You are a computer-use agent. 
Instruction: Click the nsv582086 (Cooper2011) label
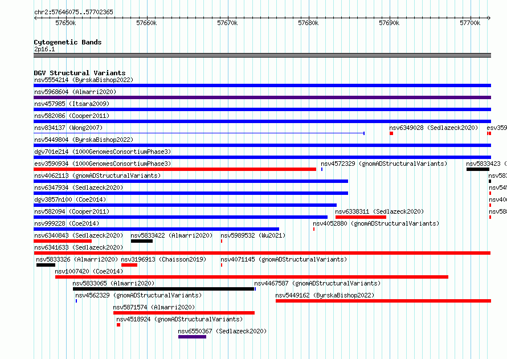coord(72,116)
